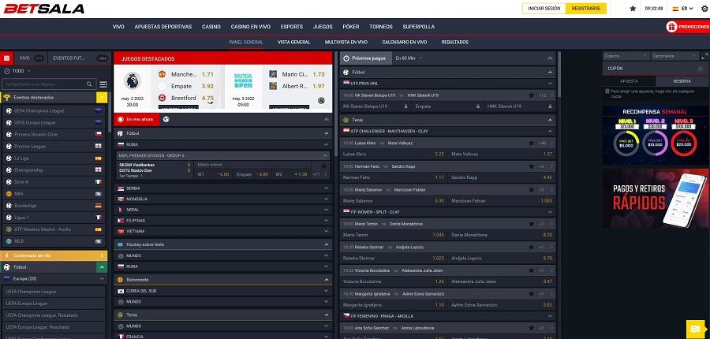Open UEFA Champions League in featured events
This screenshot has width=710, height=339.
(54, 111)
